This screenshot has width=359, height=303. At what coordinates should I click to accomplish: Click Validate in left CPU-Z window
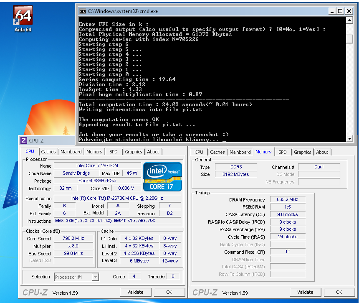[136, 292]
